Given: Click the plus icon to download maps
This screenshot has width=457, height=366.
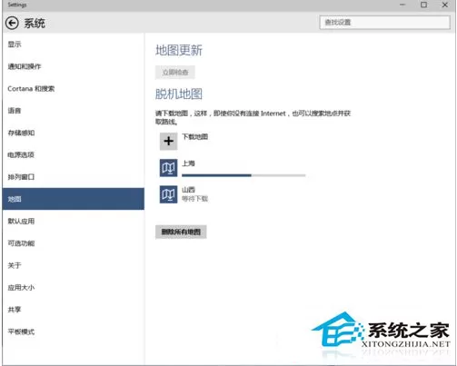Looking at the screenshot, I should pos(169,141).
